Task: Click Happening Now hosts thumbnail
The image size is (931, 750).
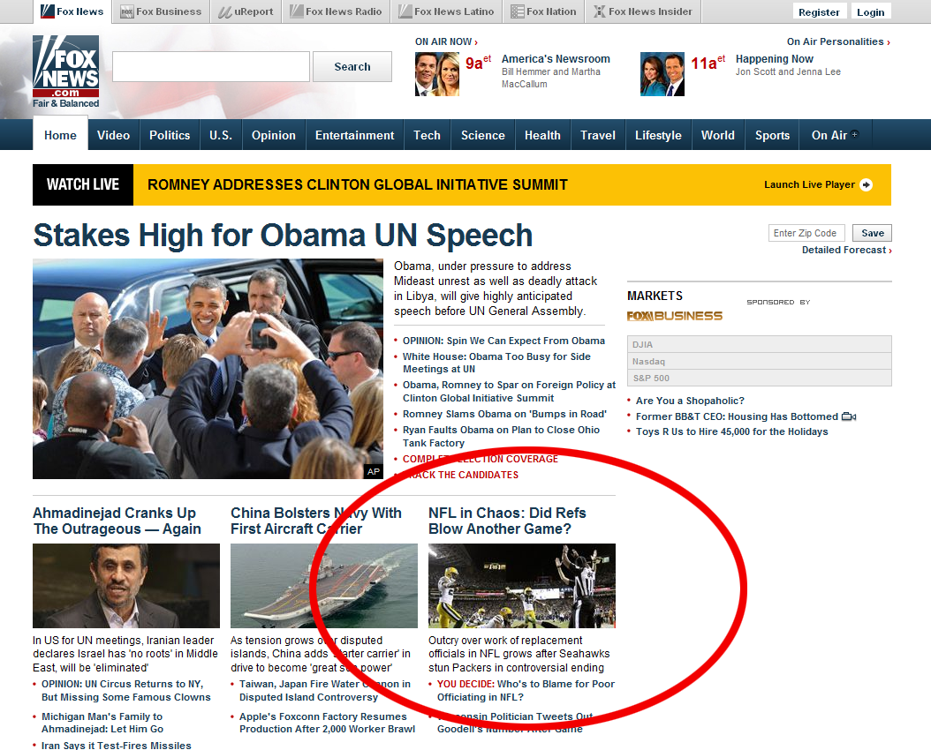Action: 662,74
